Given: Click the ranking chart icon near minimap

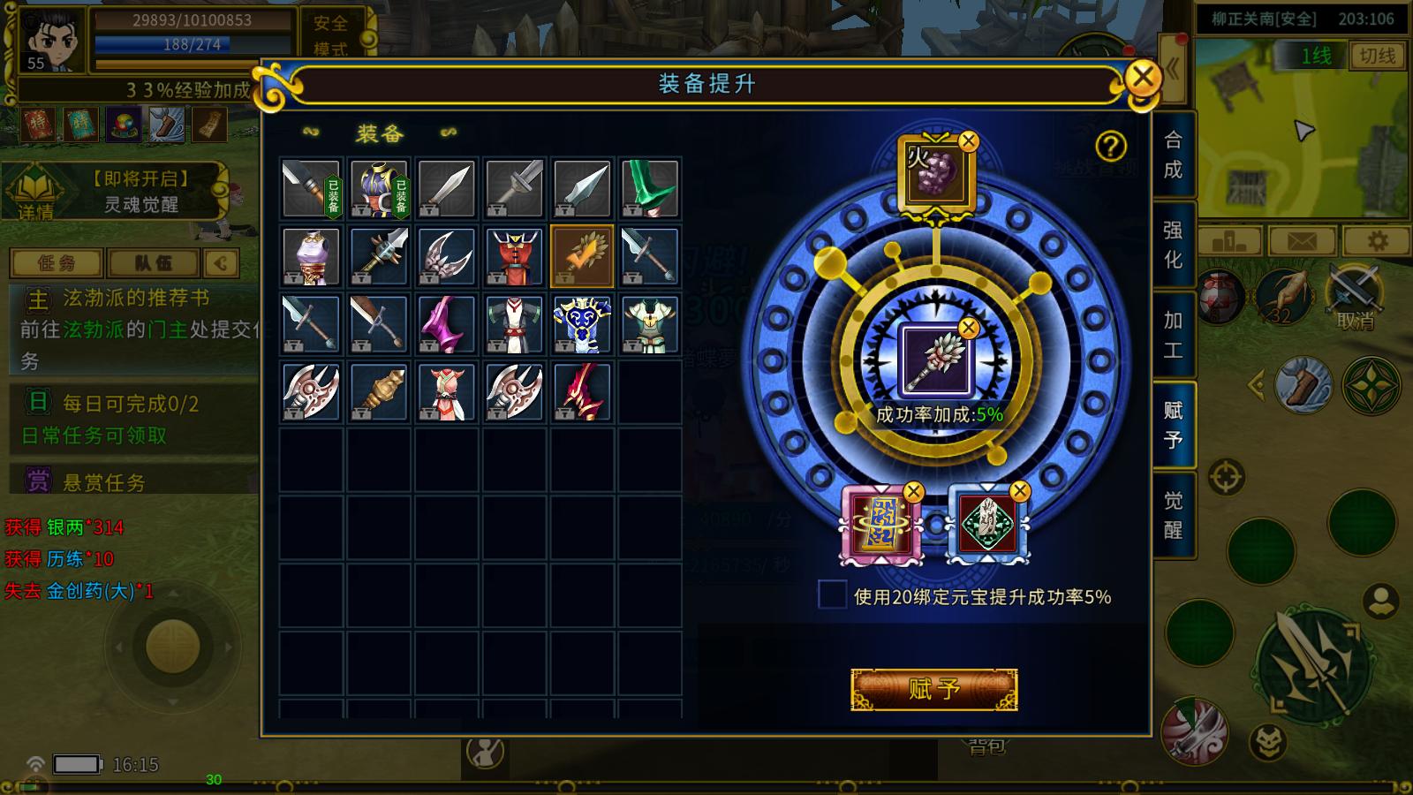Looking at the screenshot, I should point(1228,241).
